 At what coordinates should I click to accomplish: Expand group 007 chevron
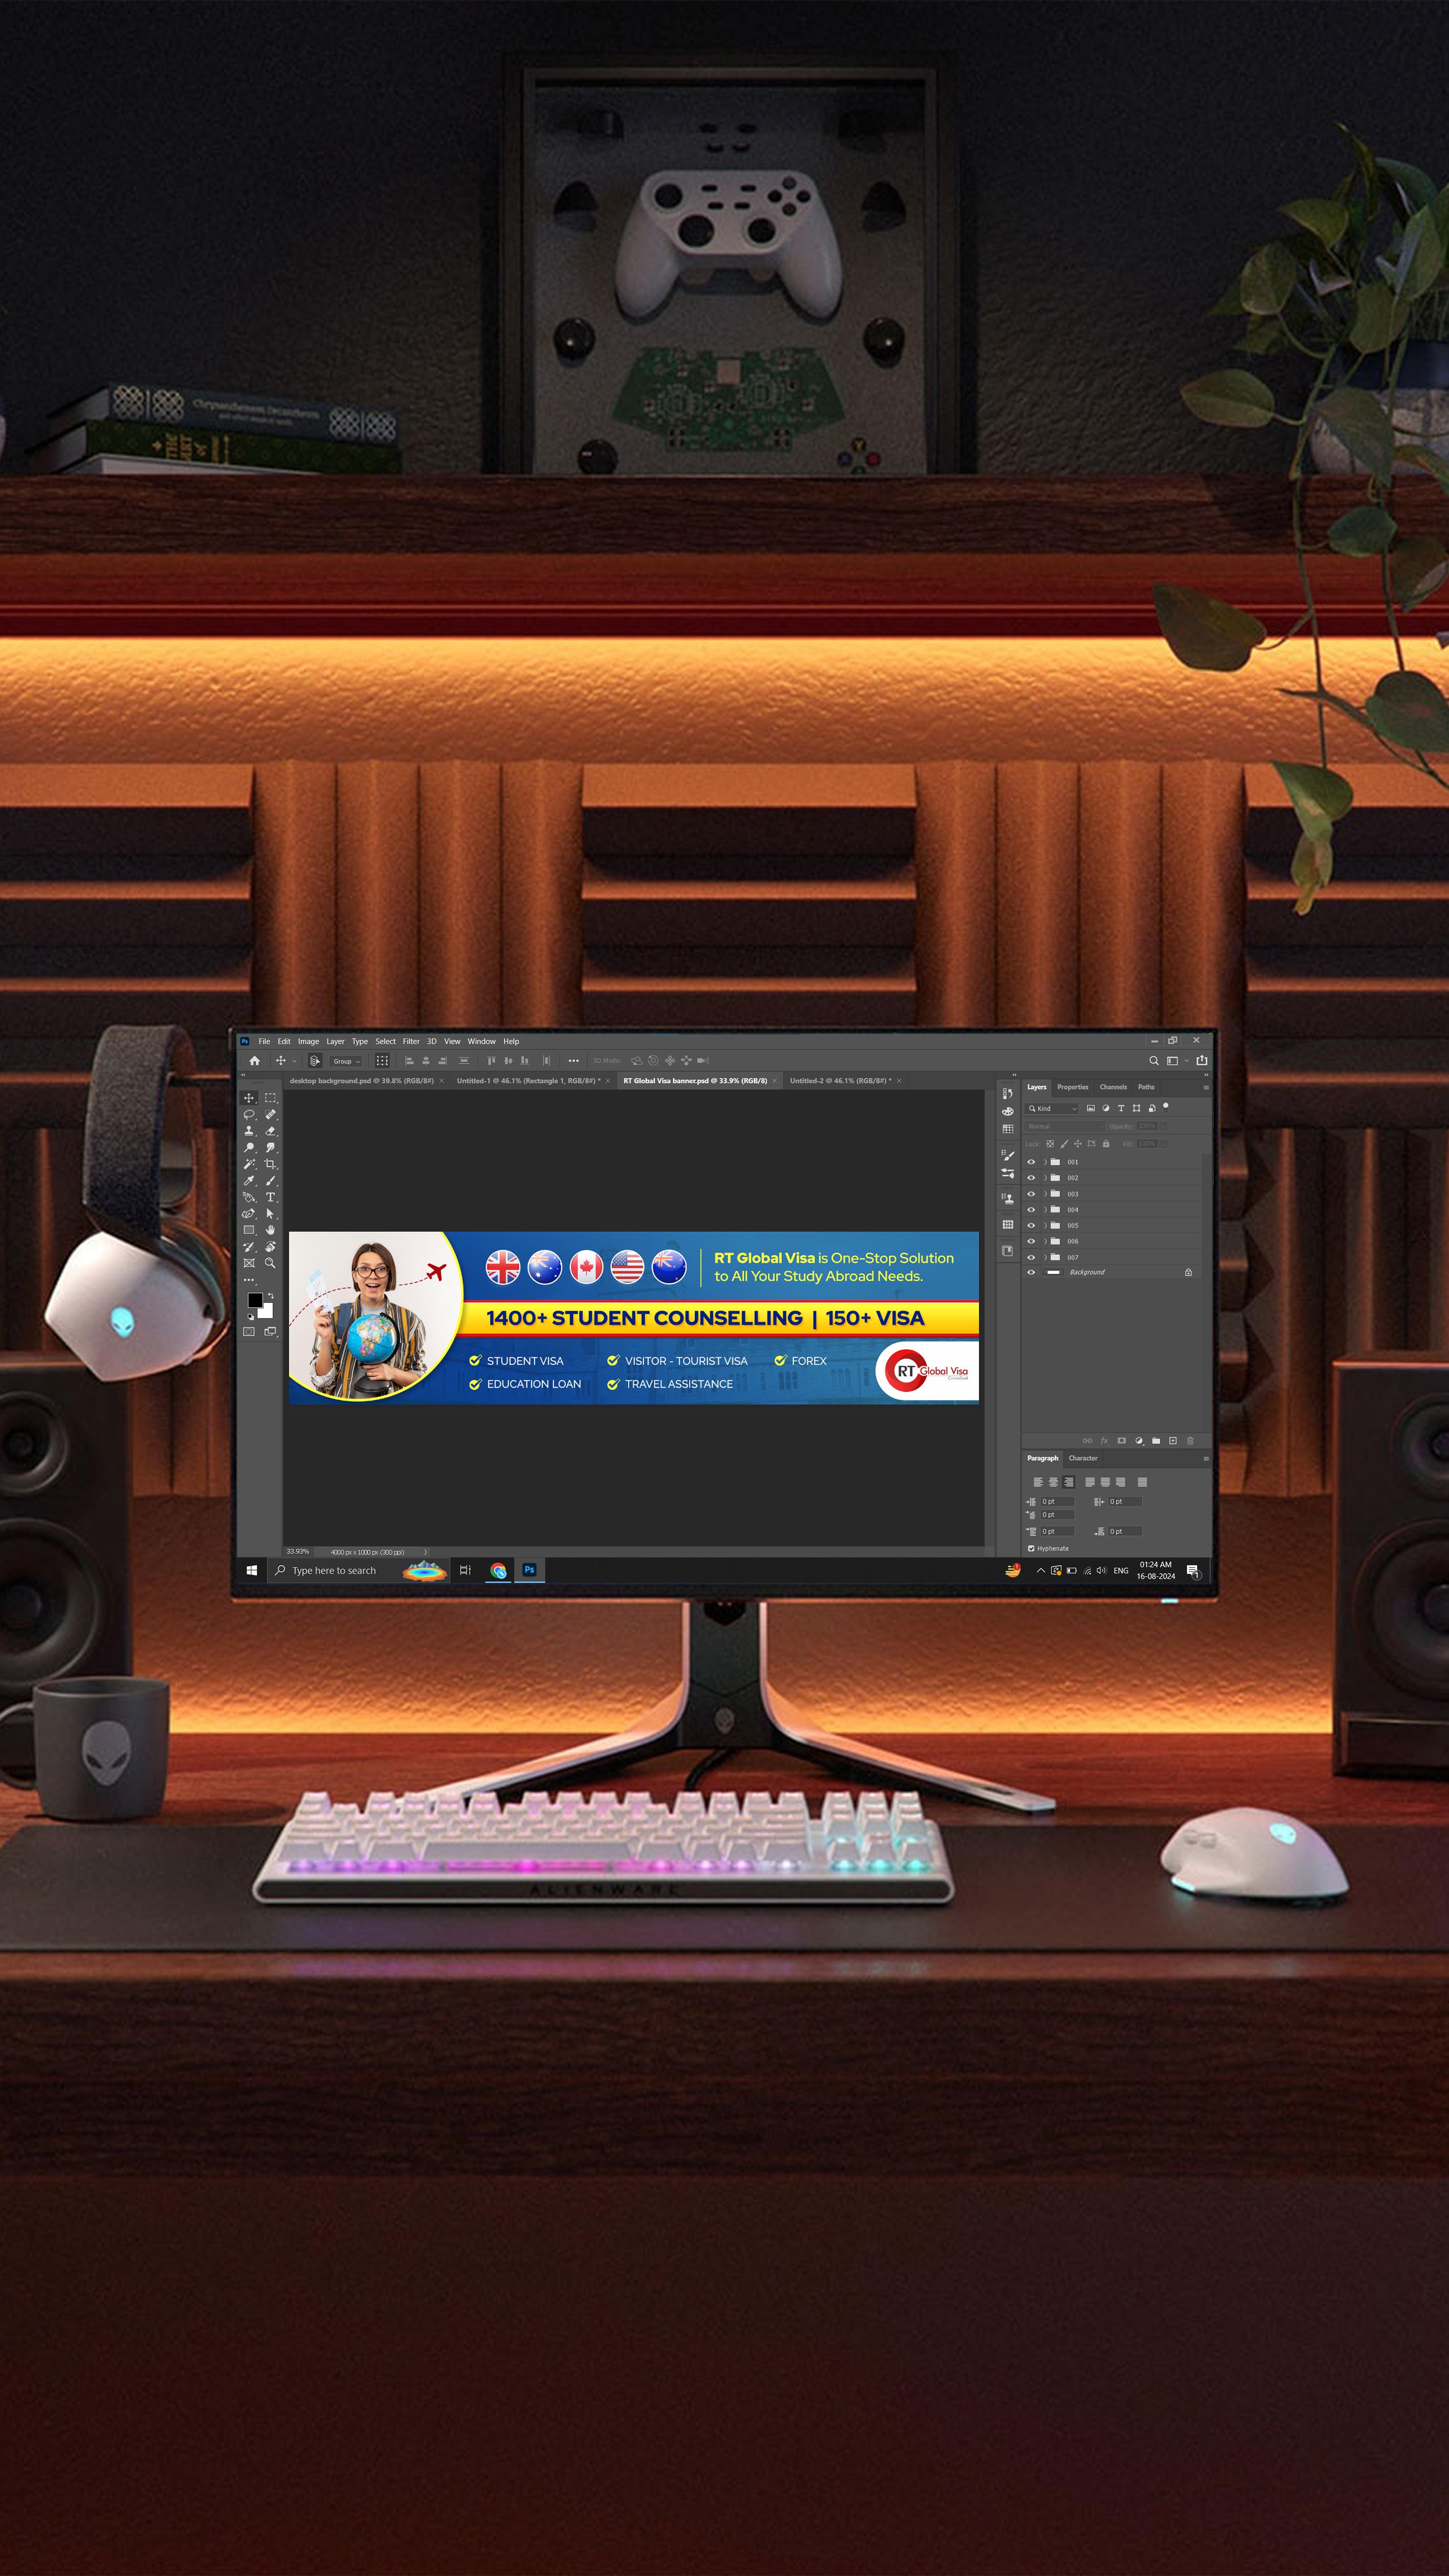1045,1257
